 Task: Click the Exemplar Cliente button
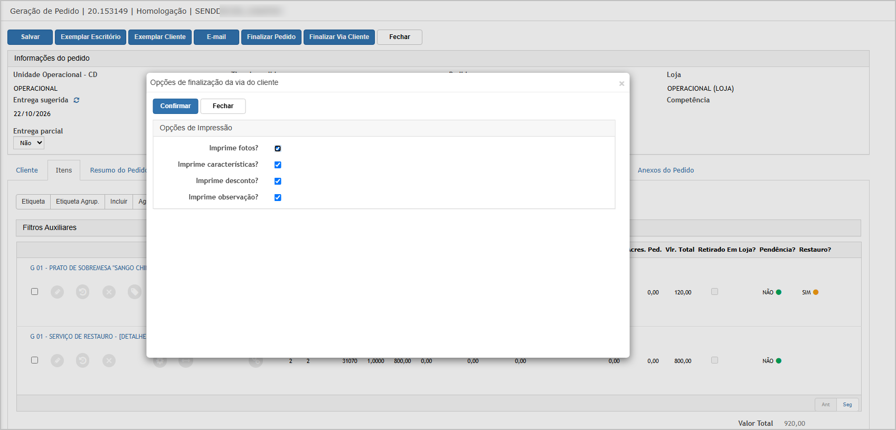pos(160,37)
